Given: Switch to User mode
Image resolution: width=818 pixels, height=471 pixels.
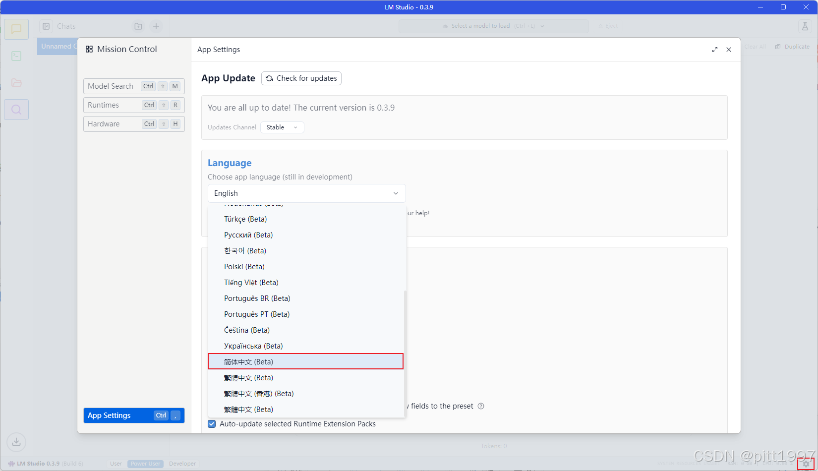Looking at the screenshot, I should (x=116, y=464).
